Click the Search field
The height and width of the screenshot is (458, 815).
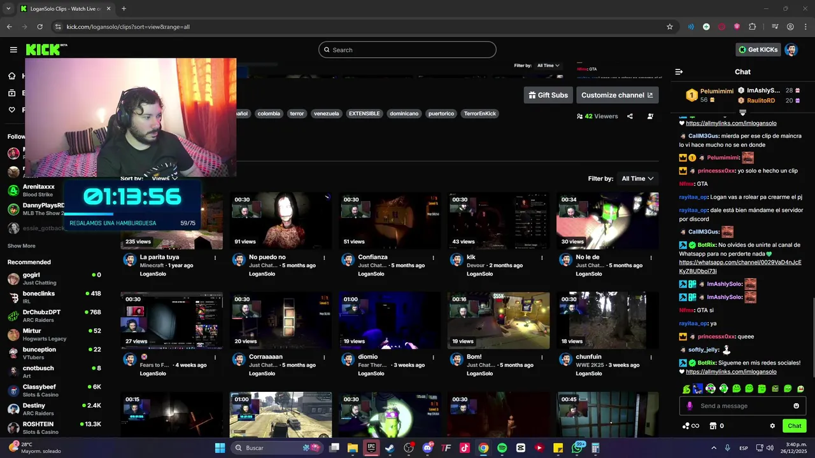pos(407,50)
